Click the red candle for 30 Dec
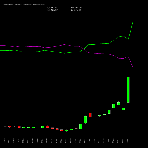 coord(48,127)
